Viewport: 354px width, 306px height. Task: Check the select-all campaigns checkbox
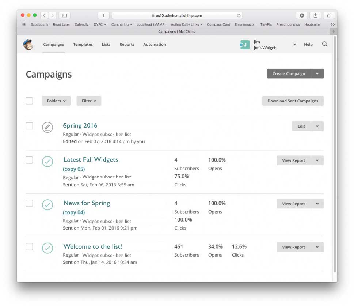point(29,101)
